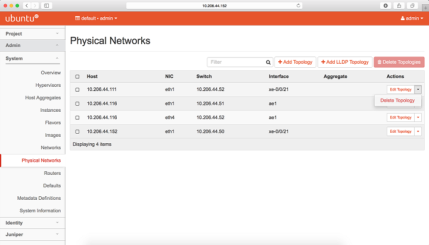This screenshot has height=245, width=429.
Task: Check the box for 10.206.44.116 eth4 row
Action: 77,118
